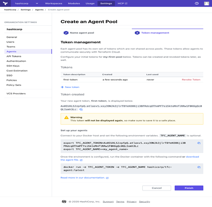
Task: Open the Settings menu item
Action: pos(106,3)
